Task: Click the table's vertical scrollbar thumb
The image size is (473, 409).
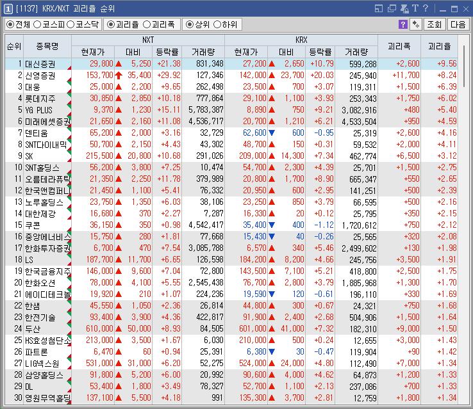Action: point(465,66)
